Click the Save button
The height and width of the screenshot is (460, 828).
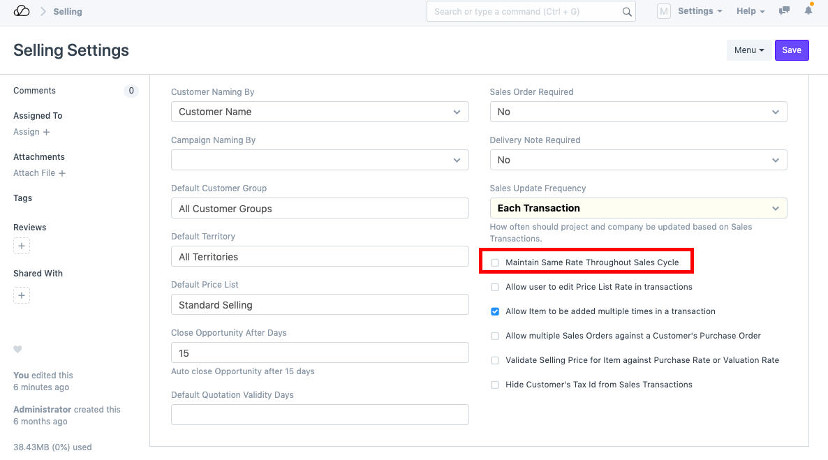792,50
